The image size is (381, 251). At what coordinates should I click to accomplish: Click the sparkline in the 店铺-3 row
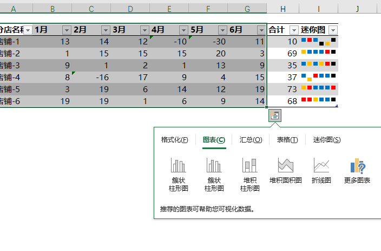pos(319,65)
